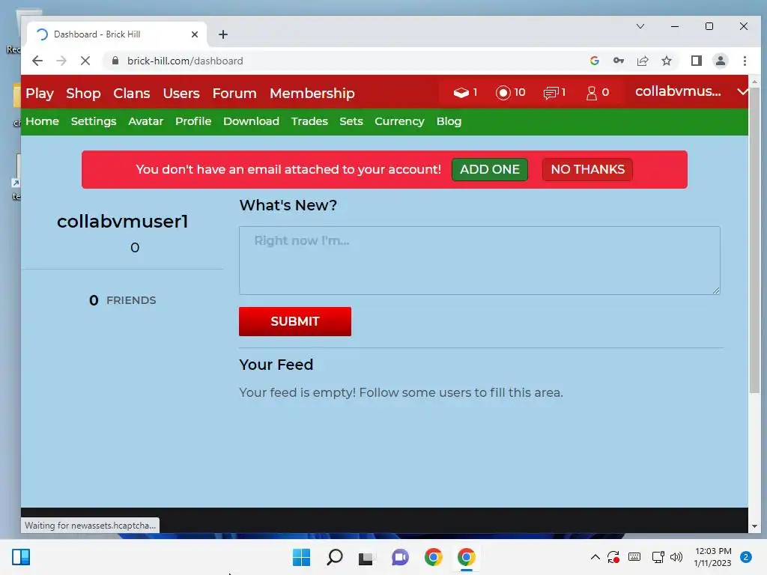Open Blog in the green bar
The image size is (767, 575).
pos(449,121)
